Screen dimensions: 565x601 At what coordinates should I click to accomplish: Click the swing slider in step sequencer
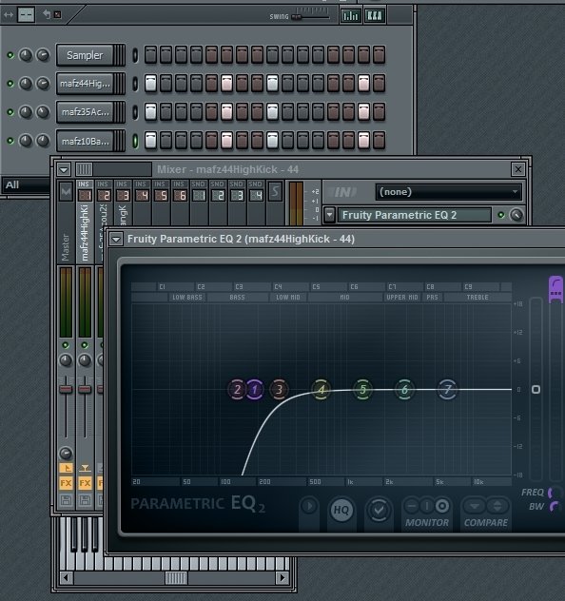tap(297, 17)
